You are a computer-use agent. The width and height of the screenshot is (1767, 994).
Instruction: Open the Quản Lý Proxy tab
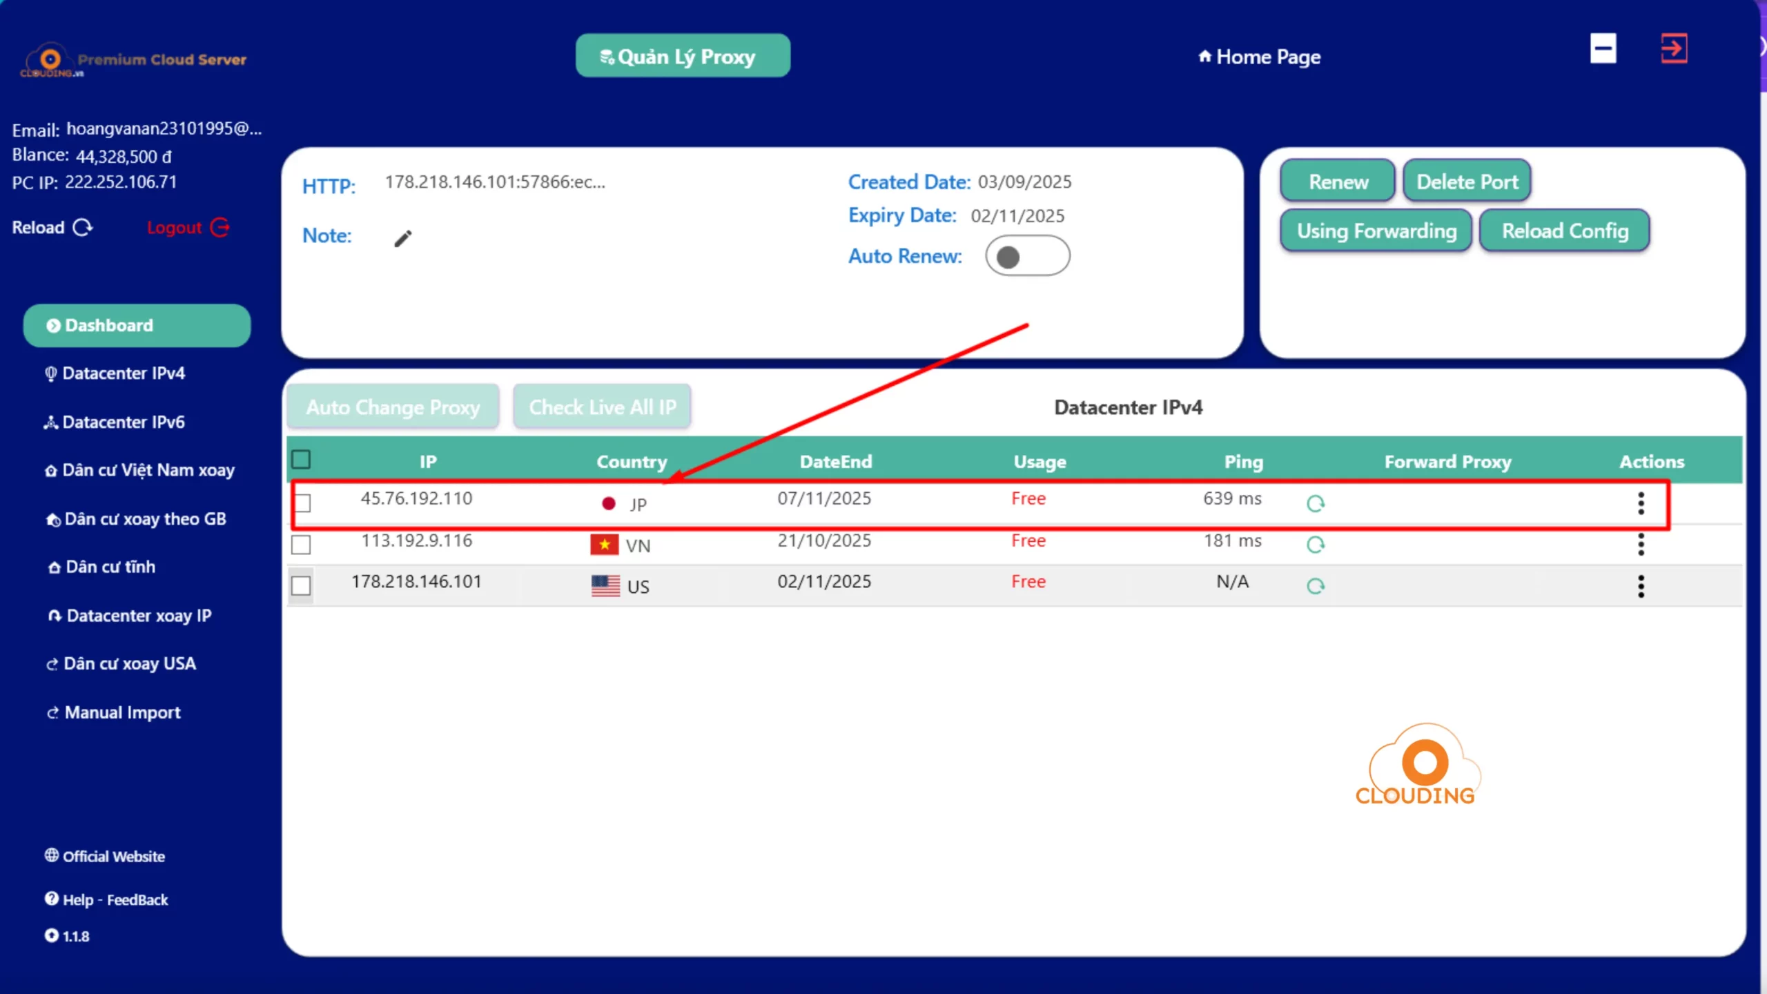(x=683, y=57)
